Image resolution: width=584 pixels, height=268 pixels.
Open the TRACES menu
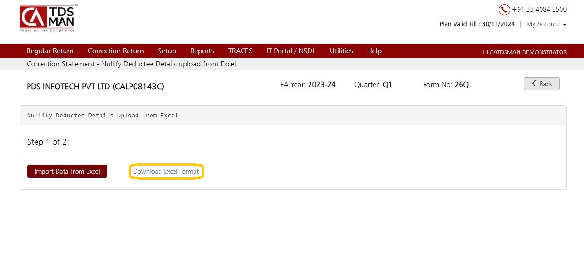[x=240, y=51]
